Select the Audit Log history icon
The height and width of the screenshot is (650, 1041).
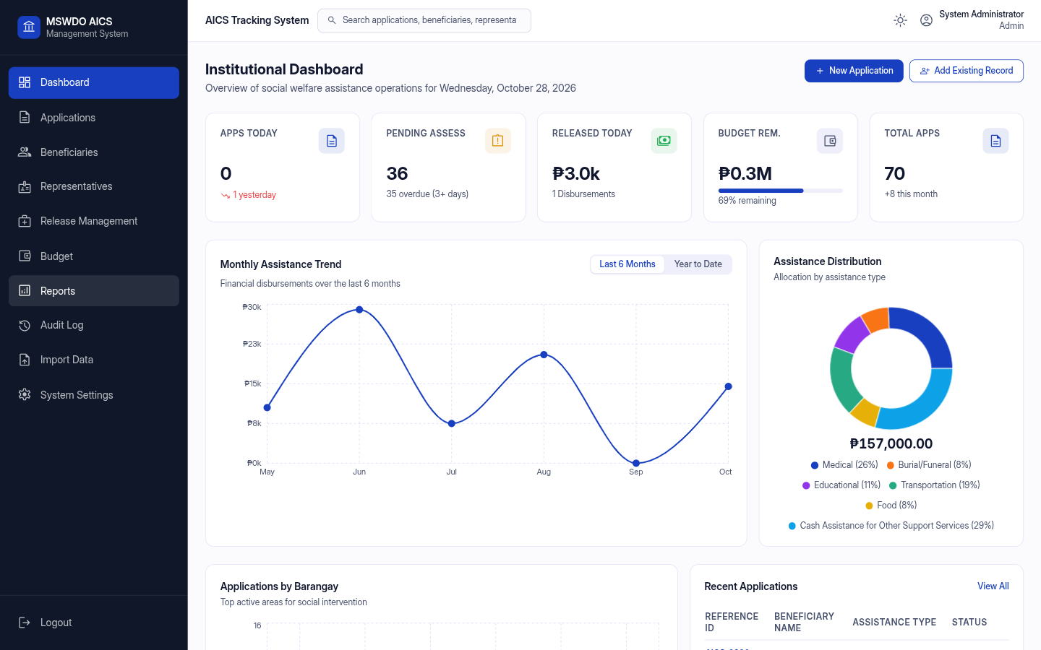[25, 325]
